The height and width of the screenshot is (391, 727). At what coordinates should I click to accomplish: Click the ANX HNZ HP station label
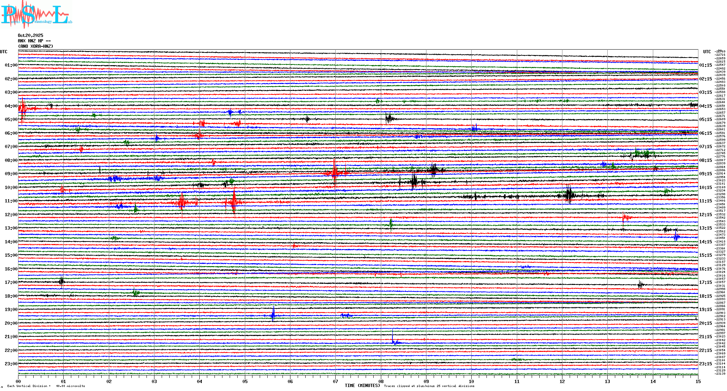[34, 41]
